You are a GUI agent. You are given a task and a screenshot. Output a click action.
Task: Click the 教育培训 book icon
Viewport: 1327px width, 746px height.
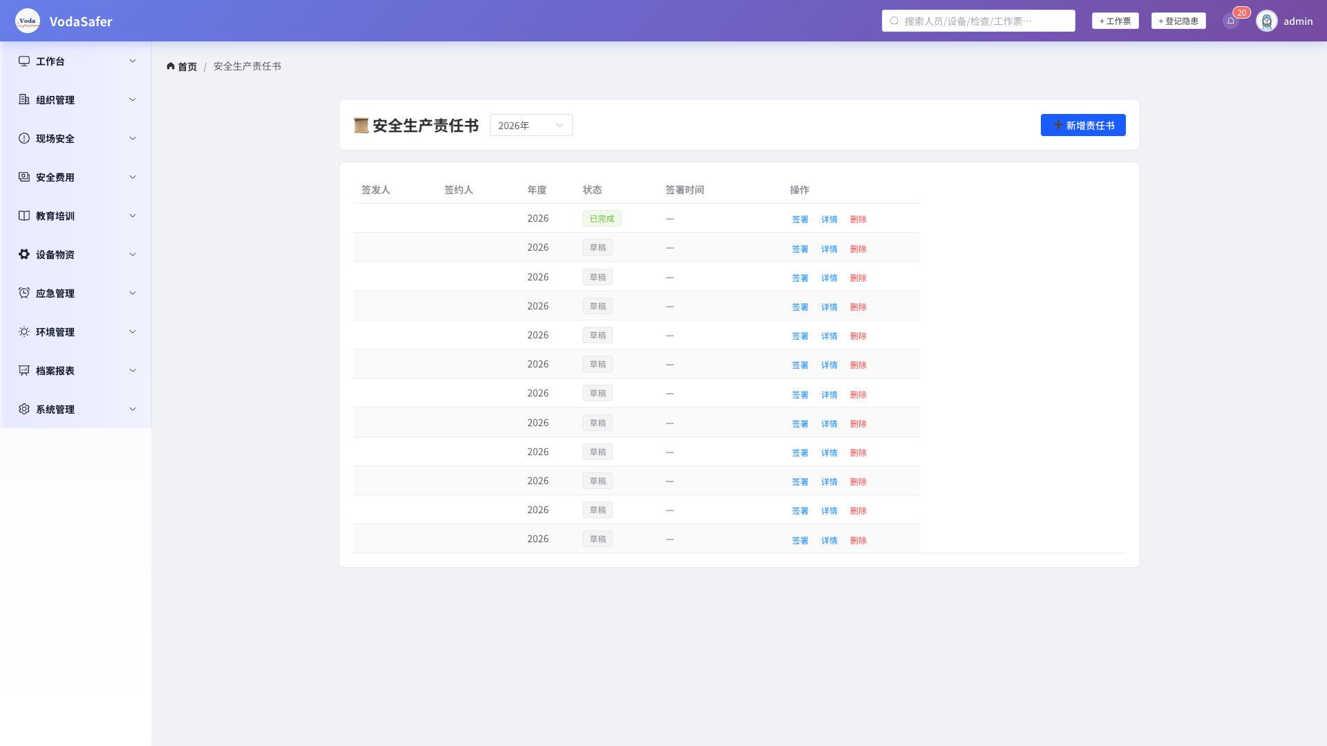click(24, 216)
